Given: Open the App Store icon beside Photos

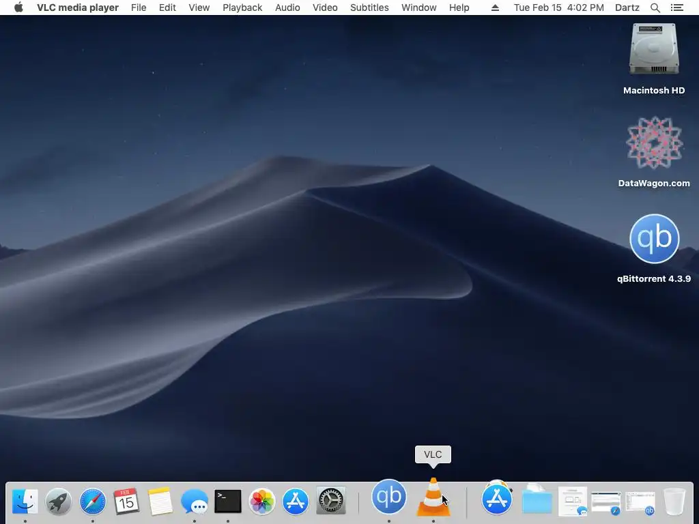Looking at the screenshot, I should pos(295,501).
